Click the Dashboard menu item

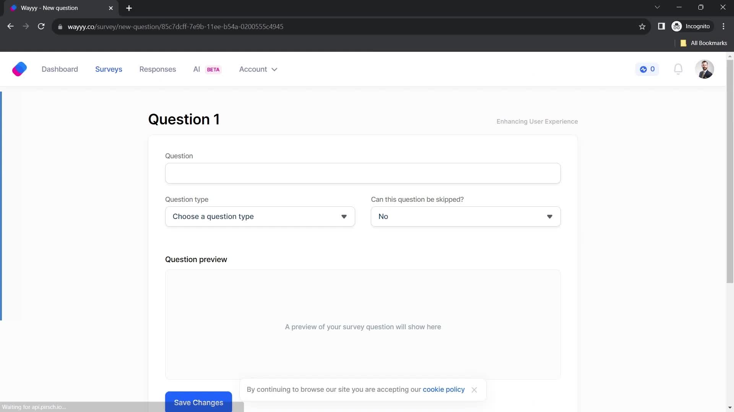pos(60,69)
